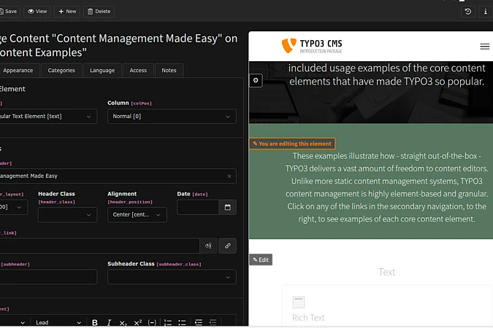Viewport: 493px width, 328px height.
Task: Click the Delete button in the toolbar
Action: coord(99,12)
